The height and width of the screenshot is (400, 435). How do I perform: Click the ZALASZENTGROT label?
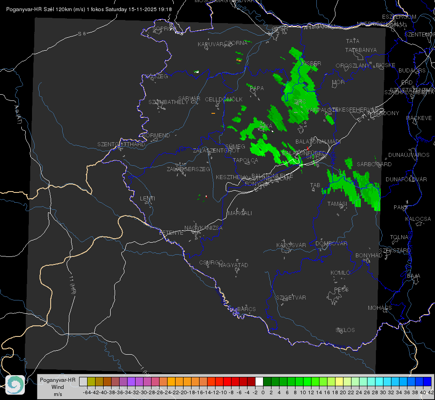click(216, 151)
